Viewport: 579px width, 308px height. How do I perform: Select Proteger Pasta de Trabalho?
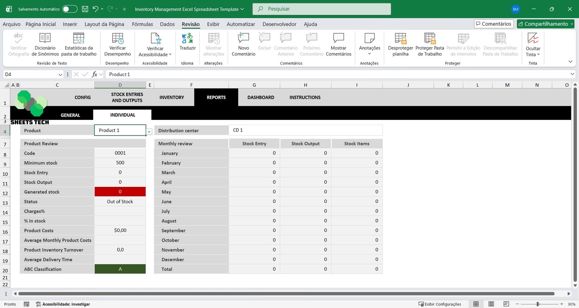430,44
